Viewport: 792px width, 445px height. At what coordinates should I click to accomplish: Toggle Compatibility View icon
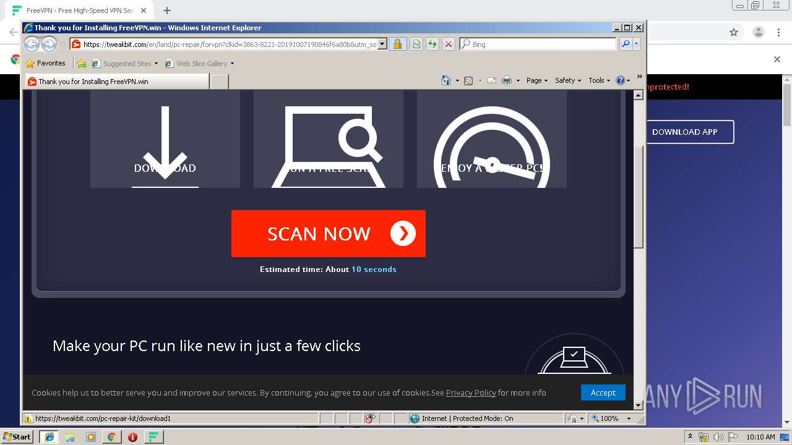tap(416, 44)
